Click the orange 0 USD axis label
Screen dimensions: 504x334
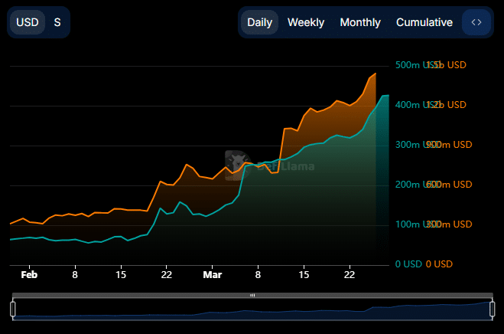tap(439, 264)
